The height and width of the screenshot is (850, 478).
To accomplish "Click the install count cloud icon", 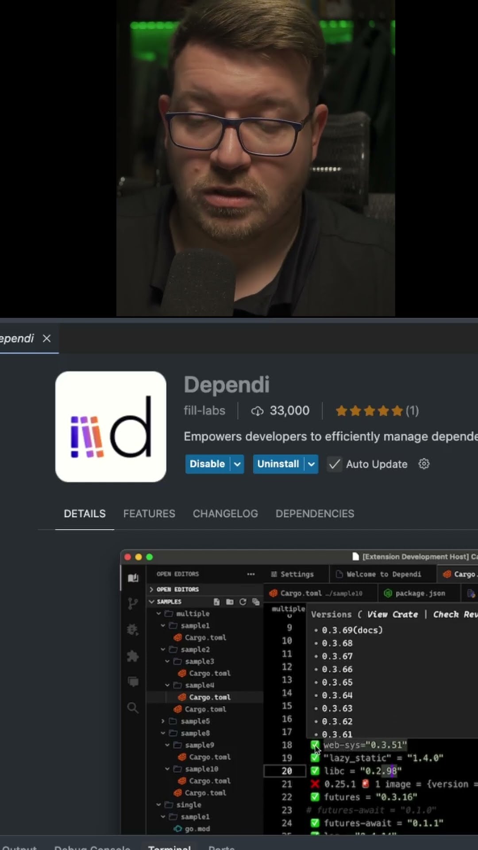I will 257,411.
